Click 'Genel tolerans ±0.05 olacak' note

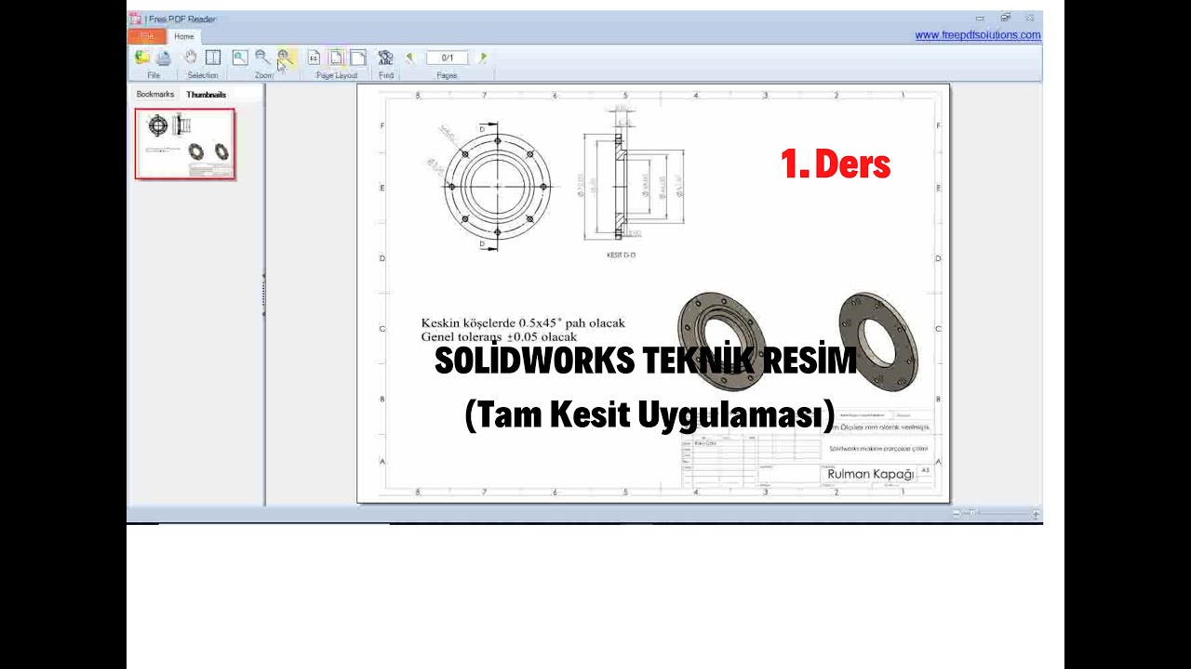tap(499, 336)
